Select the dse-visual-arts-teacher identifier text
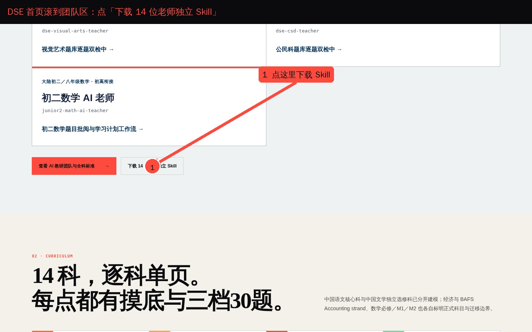The image size is (532, 332). tap(75, 31)
